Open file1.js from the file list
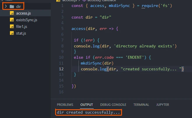Image resolution: width=192 pixels, height=118 pixels. point(22,26)
